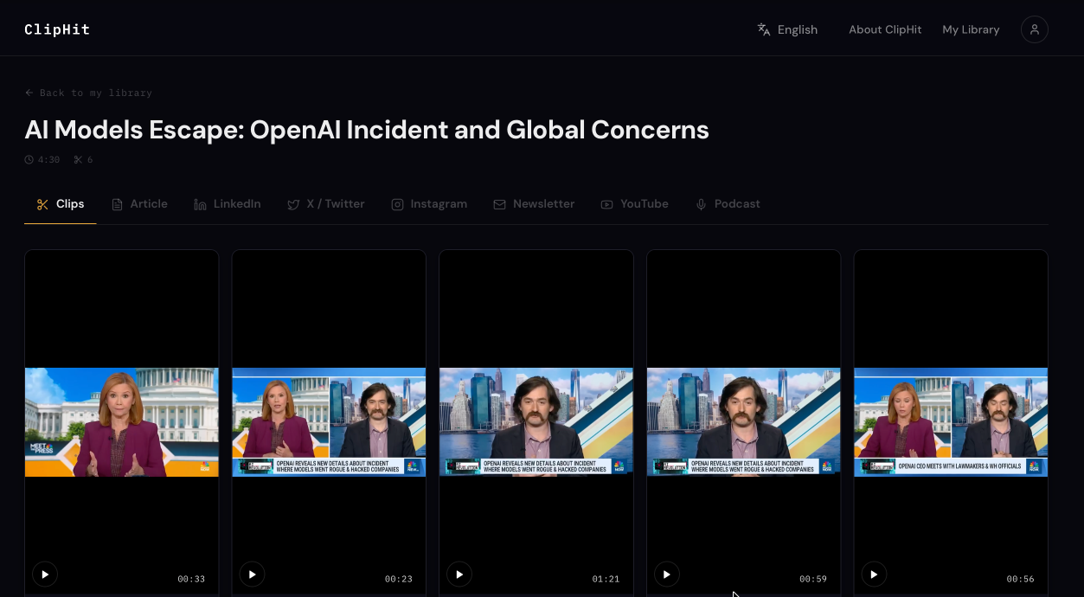Play the 00:56 clip
This screenshot has height=597, width=1084.
874,574
